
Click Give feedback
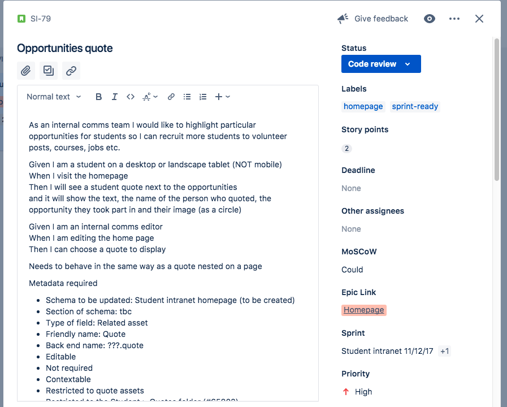[380, 18]
